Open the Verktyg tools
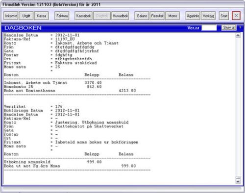 click(x=208, y=16)
